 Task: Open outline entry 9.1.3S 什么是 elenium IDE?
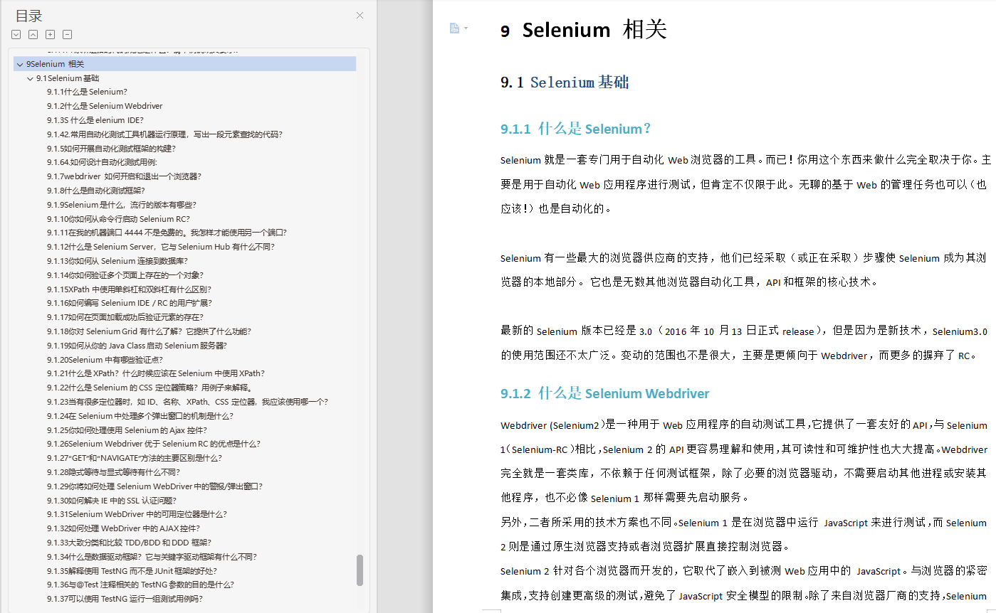(95, 120)
